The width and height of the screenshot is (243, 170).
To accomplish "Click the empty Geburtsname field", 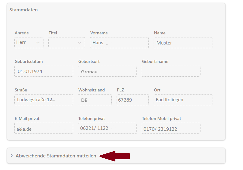I will 171,71.
